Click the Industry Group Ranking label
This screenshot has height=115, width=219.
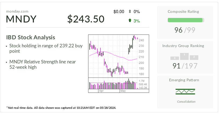pos(185,46)
